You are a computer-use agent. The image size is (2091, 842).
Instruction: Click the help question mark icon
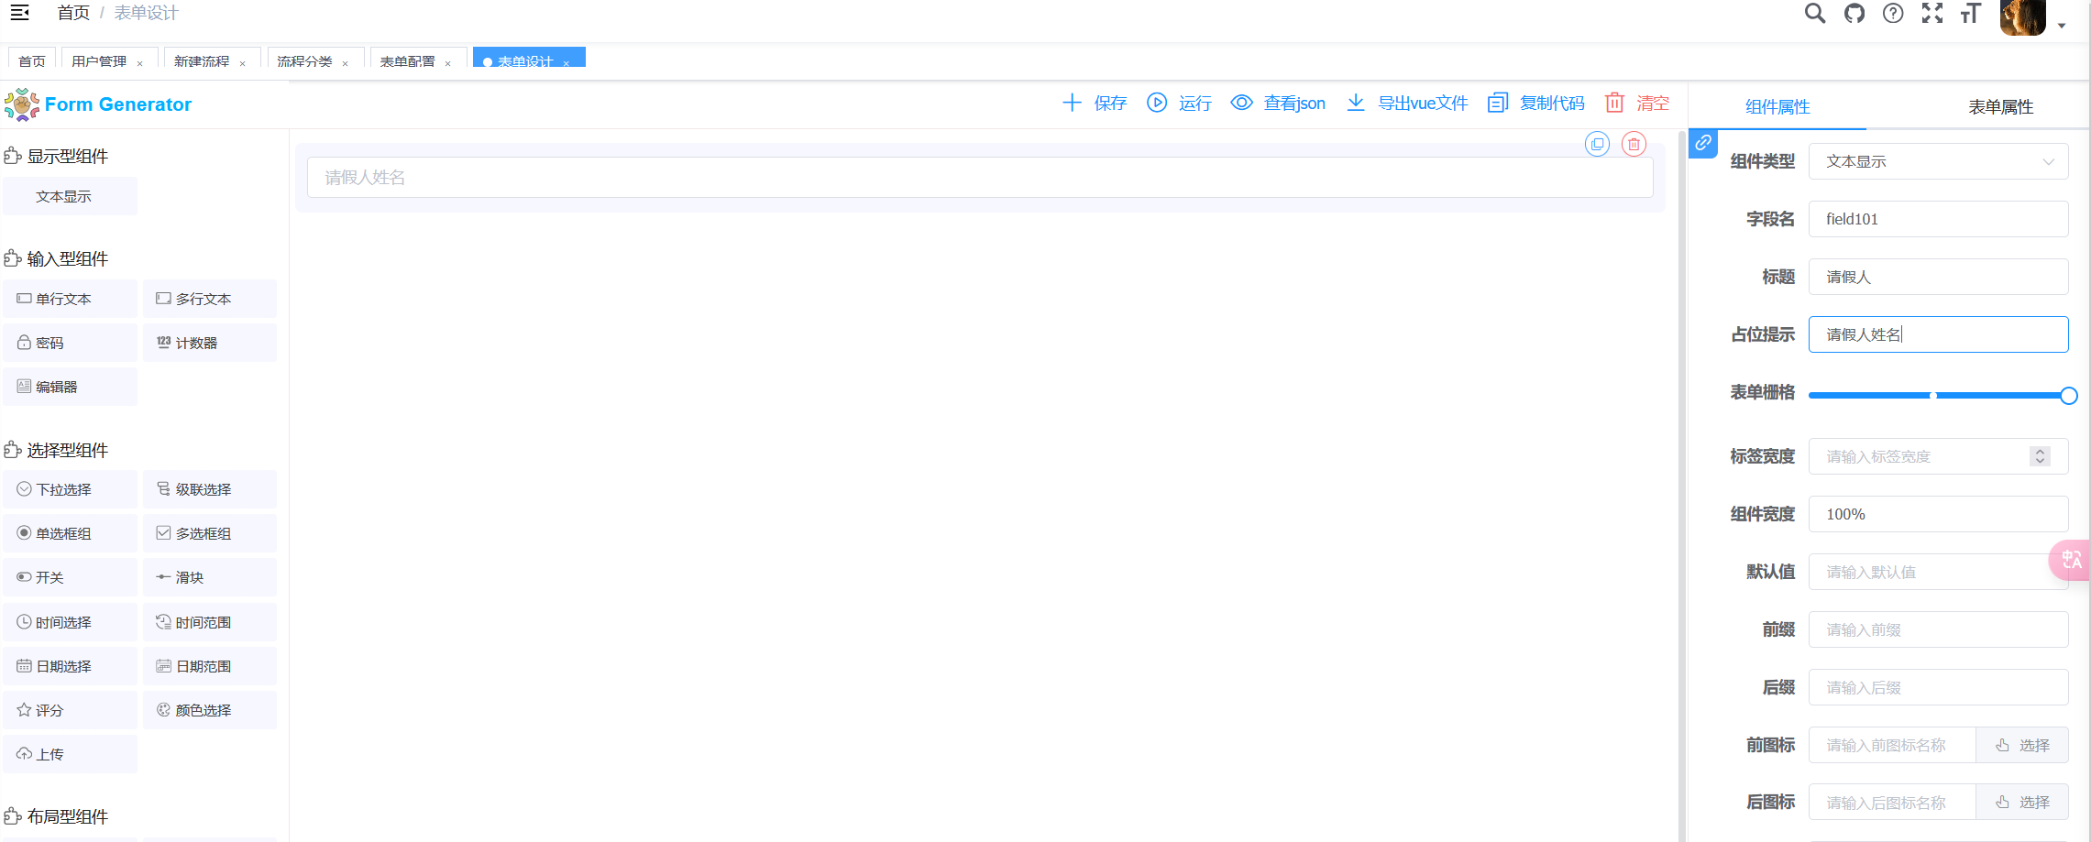[x=1893, y=14]
